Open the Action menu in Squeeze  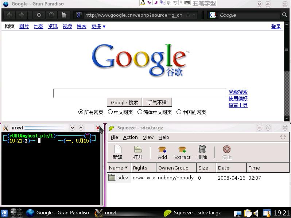(130, 137)
